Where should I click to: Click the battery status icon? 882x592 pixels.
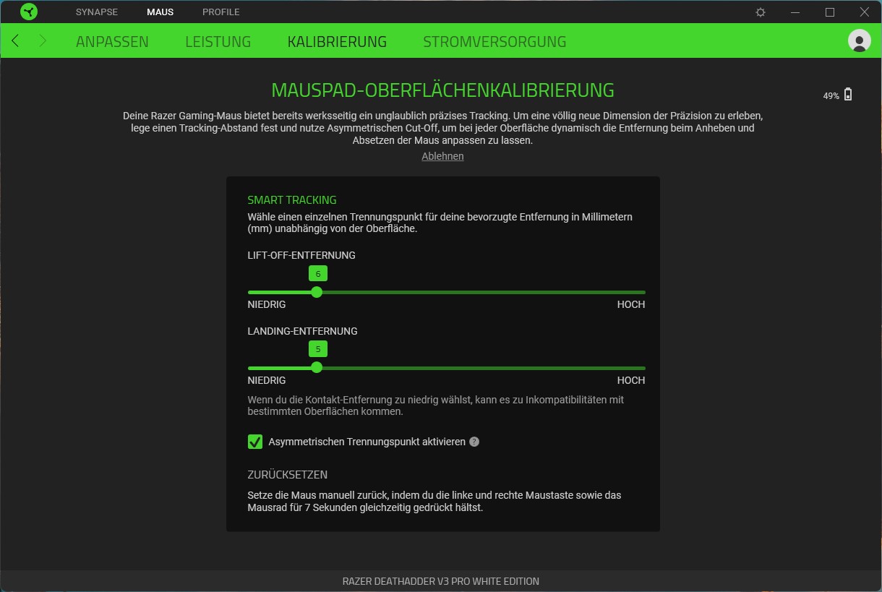[848, 95]
